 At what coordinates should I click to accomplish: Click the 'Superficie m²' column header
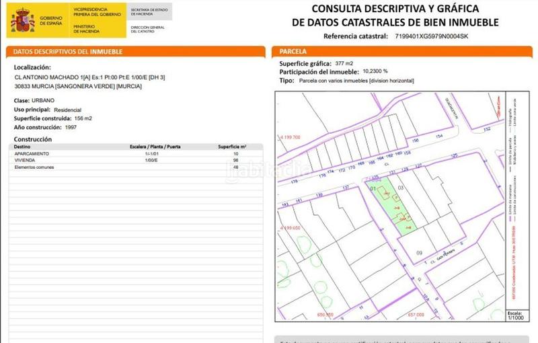(x=232, y=147)
